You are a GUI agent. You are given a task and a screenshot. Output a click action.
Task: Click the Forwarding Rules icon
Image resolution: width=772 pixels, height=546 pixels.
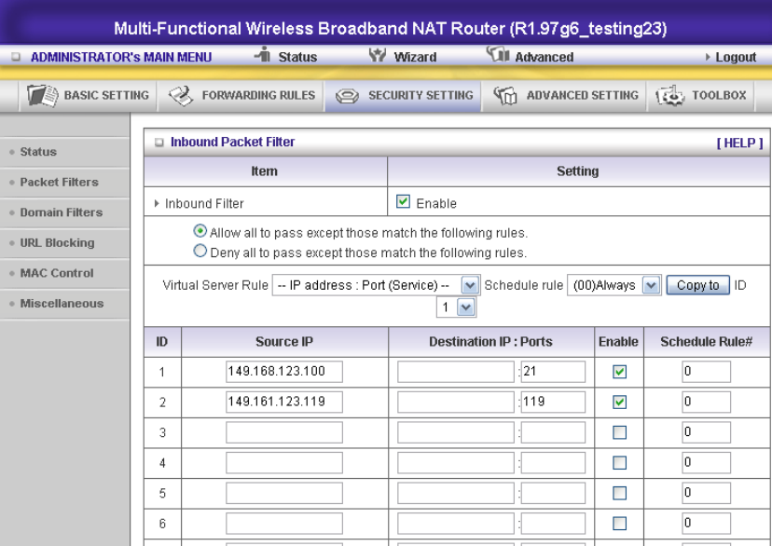point(181,95)
